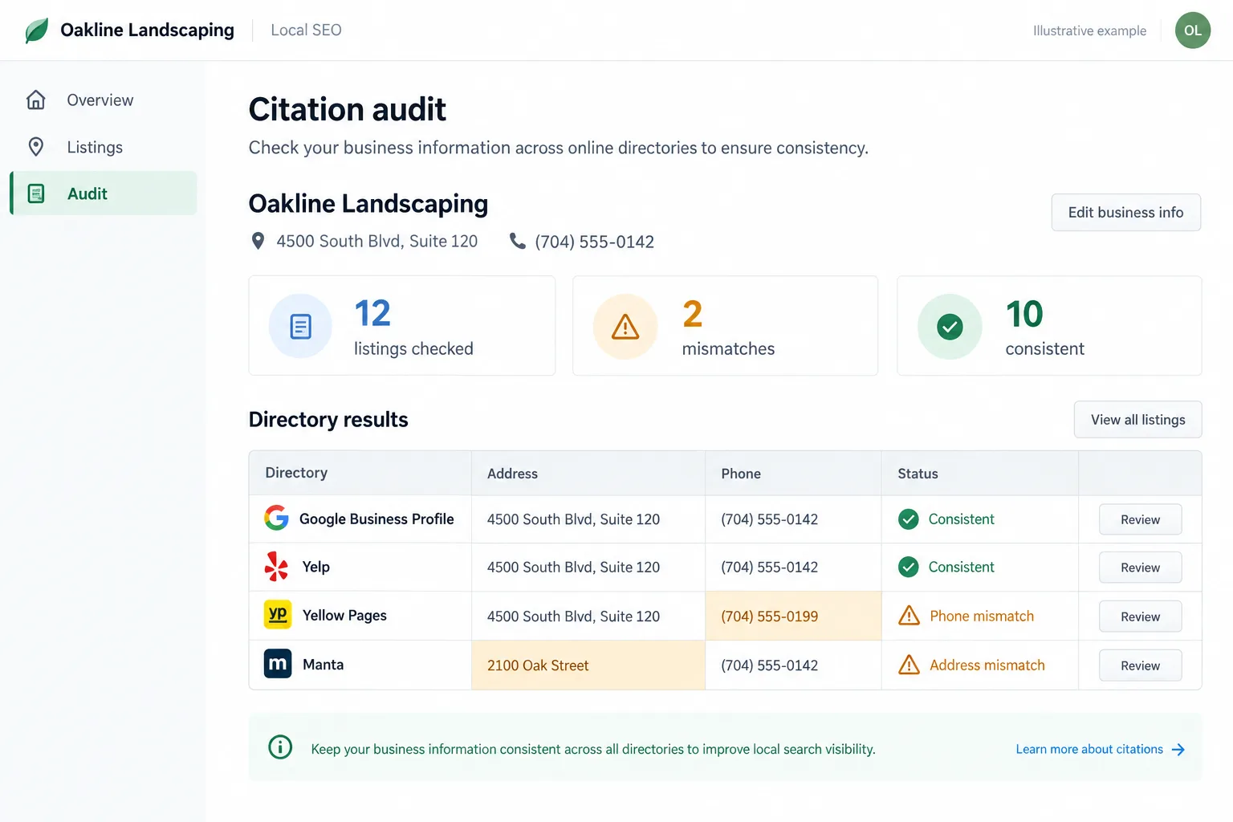Select the Audit menu item
The height and width of the screenshot is (822, 1233).
coord(104,193)
